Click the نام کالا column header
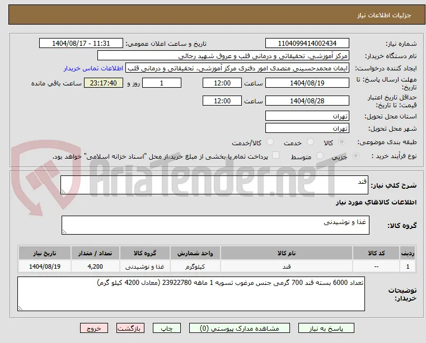426x343 pixels. 287,253
